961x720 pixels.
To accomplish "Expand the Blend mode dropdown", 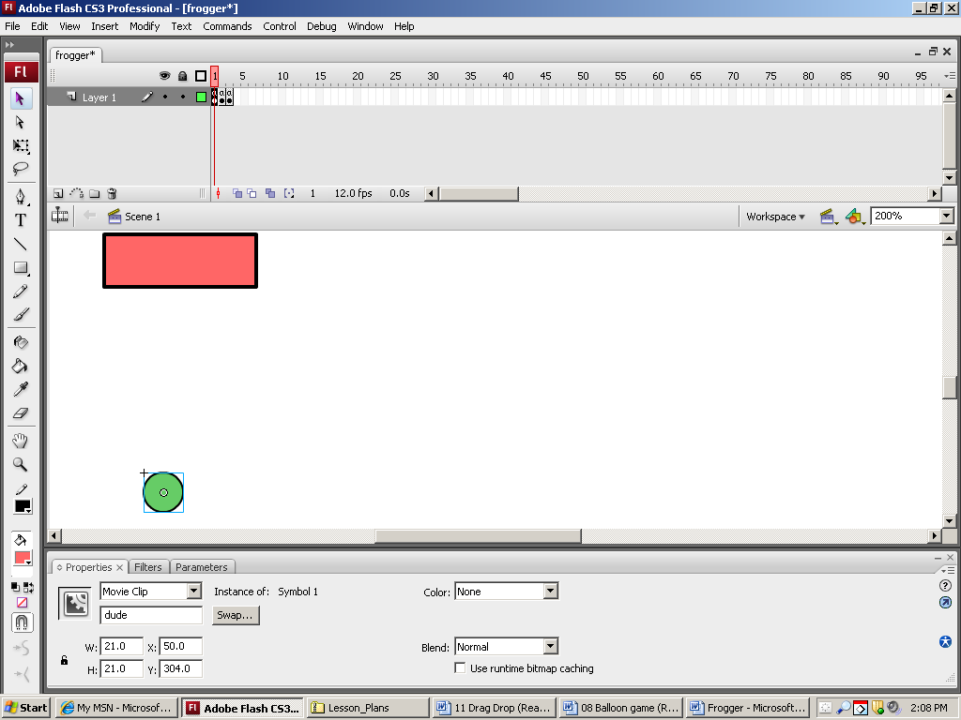I will [551, 647].
